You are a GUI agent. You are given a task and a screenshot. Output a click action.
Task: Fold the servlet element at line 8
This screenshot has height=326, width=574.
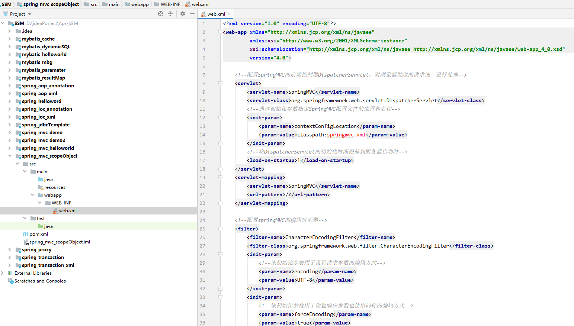(220, 83)
